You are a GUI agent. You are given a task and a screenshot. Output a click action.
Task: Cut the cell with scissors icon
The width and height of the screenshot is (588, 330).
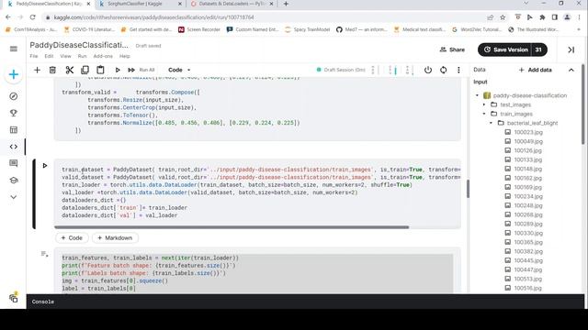(70, 70)
